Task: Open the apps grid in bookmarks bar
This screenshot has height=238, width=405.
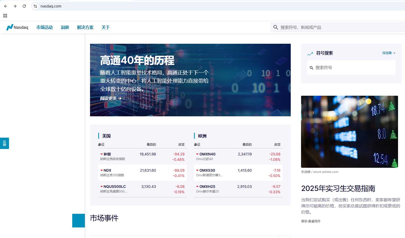Action: click(x=5, y=16)
